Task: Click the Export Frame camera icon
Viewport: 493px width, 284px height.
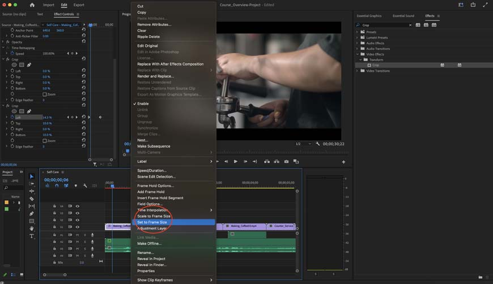Action: [x=286, y=162]
